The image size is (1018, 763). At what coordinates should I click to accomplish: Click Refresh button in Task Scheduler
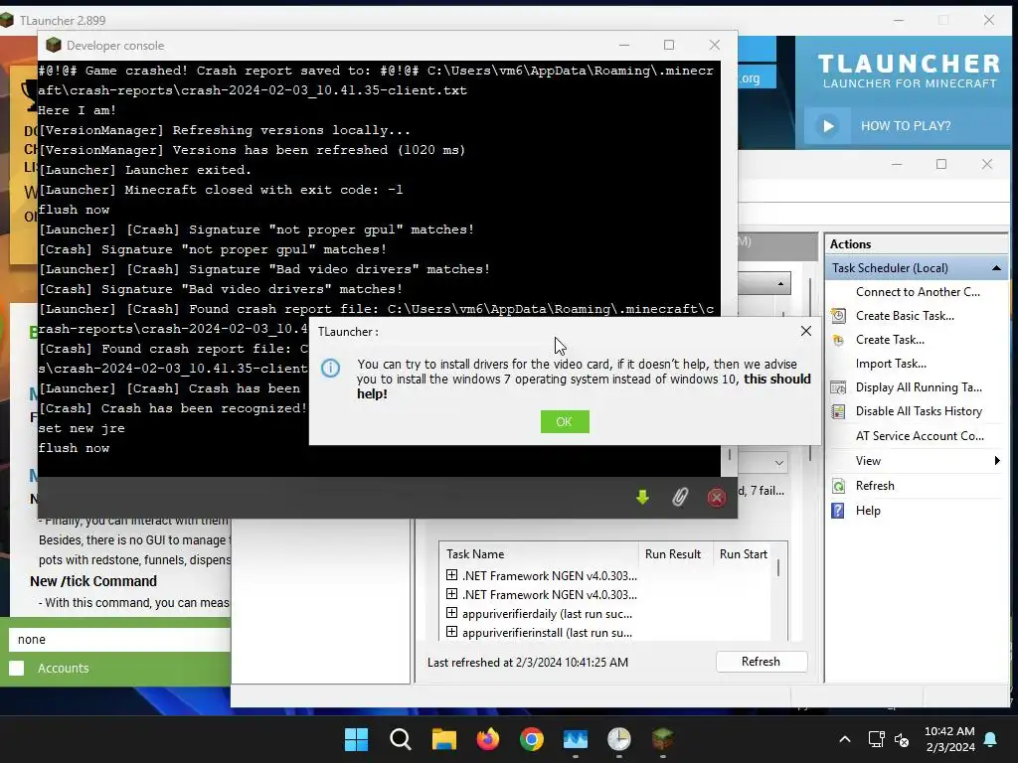(x=761, y=662)
